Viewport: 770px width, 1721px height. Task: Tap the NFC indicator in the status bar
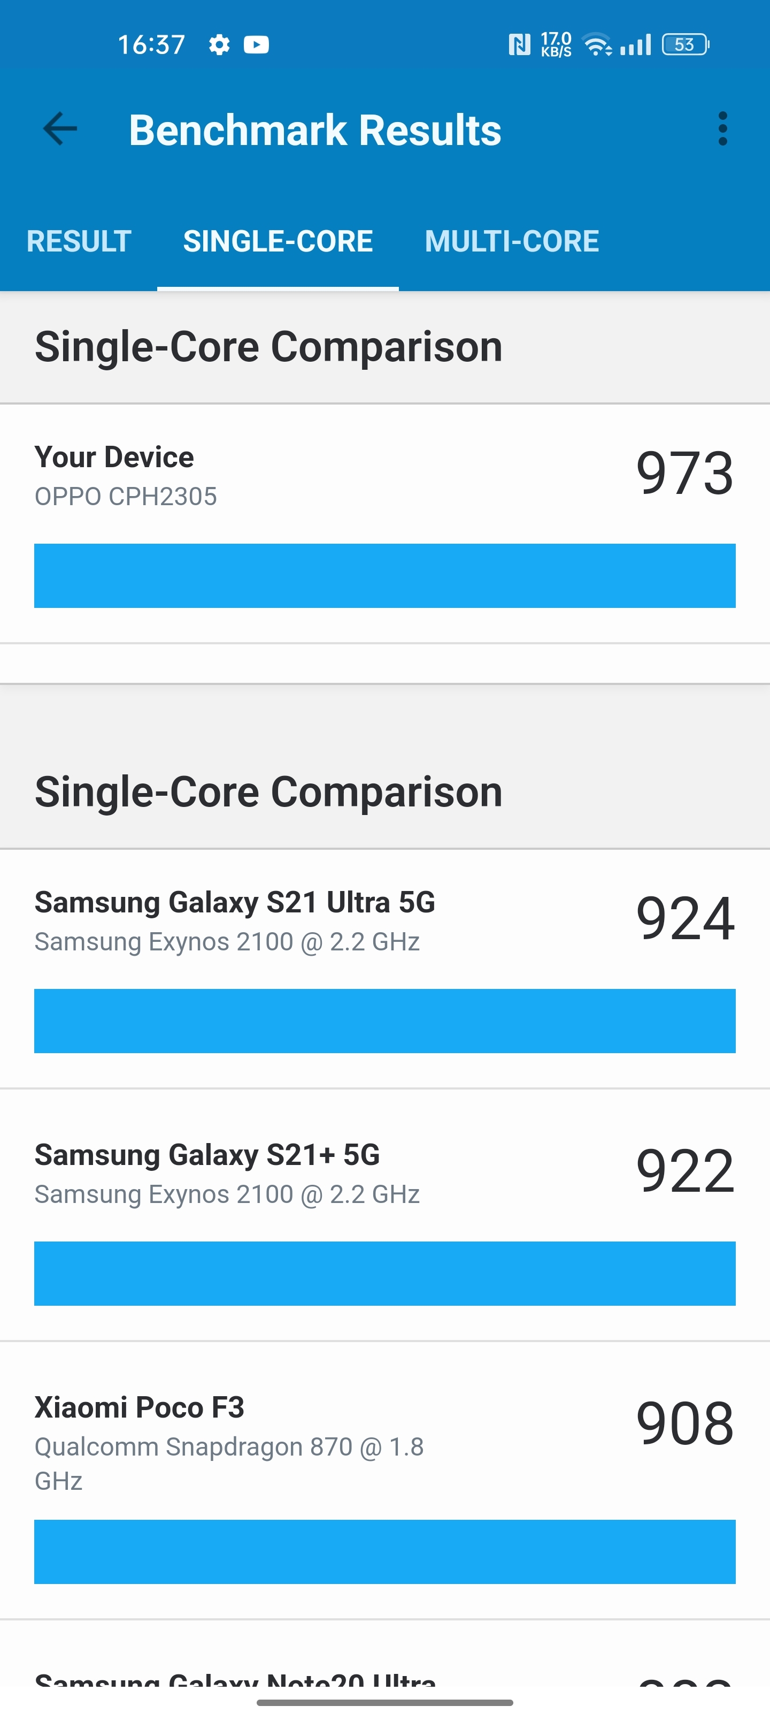coord(520,44)
